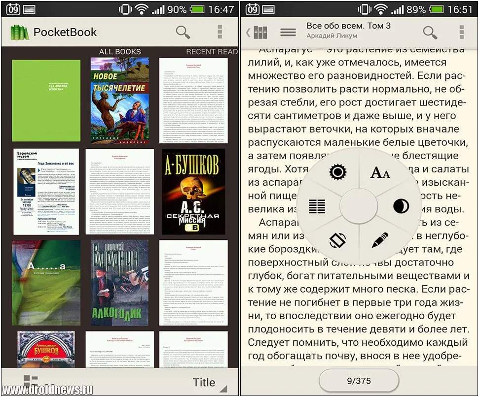Open the plain text book beside 'Еврейский музей'
Screen dimensions: 479x397
pos(120,192)
